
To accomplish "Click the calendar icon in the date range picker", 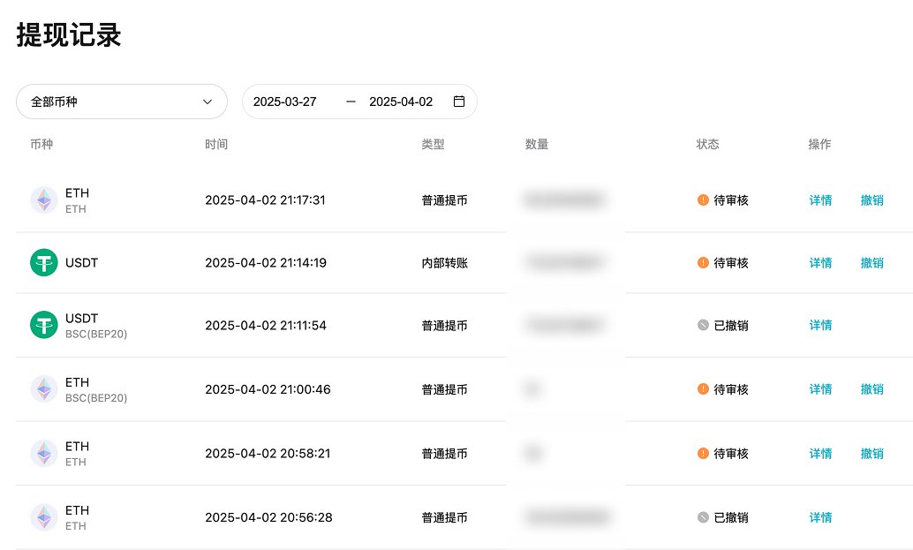I will (458, 102).
